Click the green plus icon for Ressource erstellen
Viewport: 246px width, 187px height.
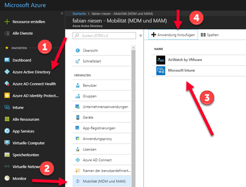[x=7, y=22]
